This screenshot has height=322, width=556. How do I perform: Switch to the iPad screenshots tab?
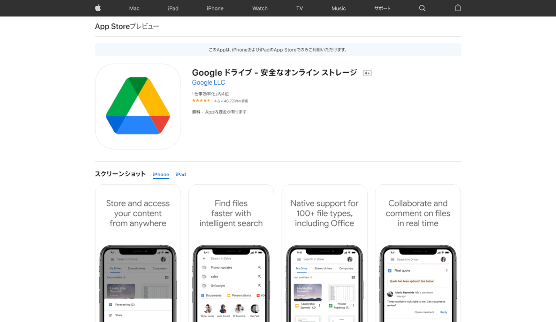click(181, 174)
